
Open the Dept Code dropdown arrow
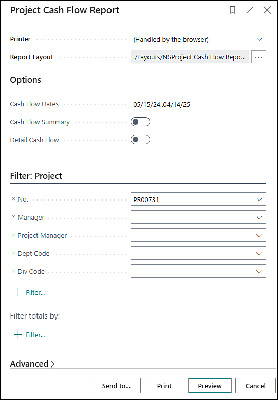259,253
